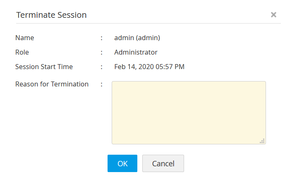297x182 pixels.
Task: Select the admin (admin) name value
Action: [x=137, y=38]
